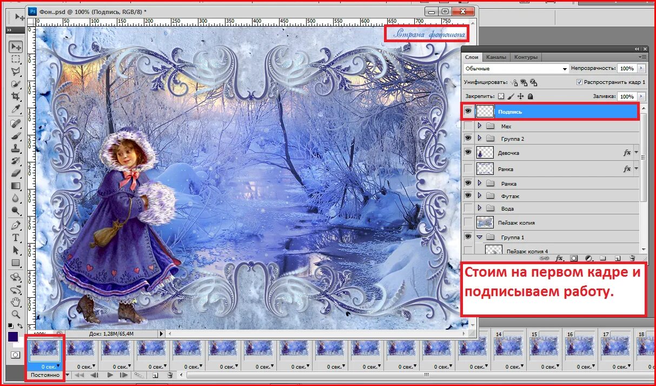Select the Path Selection tool

pyautogui.click(x=16, y=250)
